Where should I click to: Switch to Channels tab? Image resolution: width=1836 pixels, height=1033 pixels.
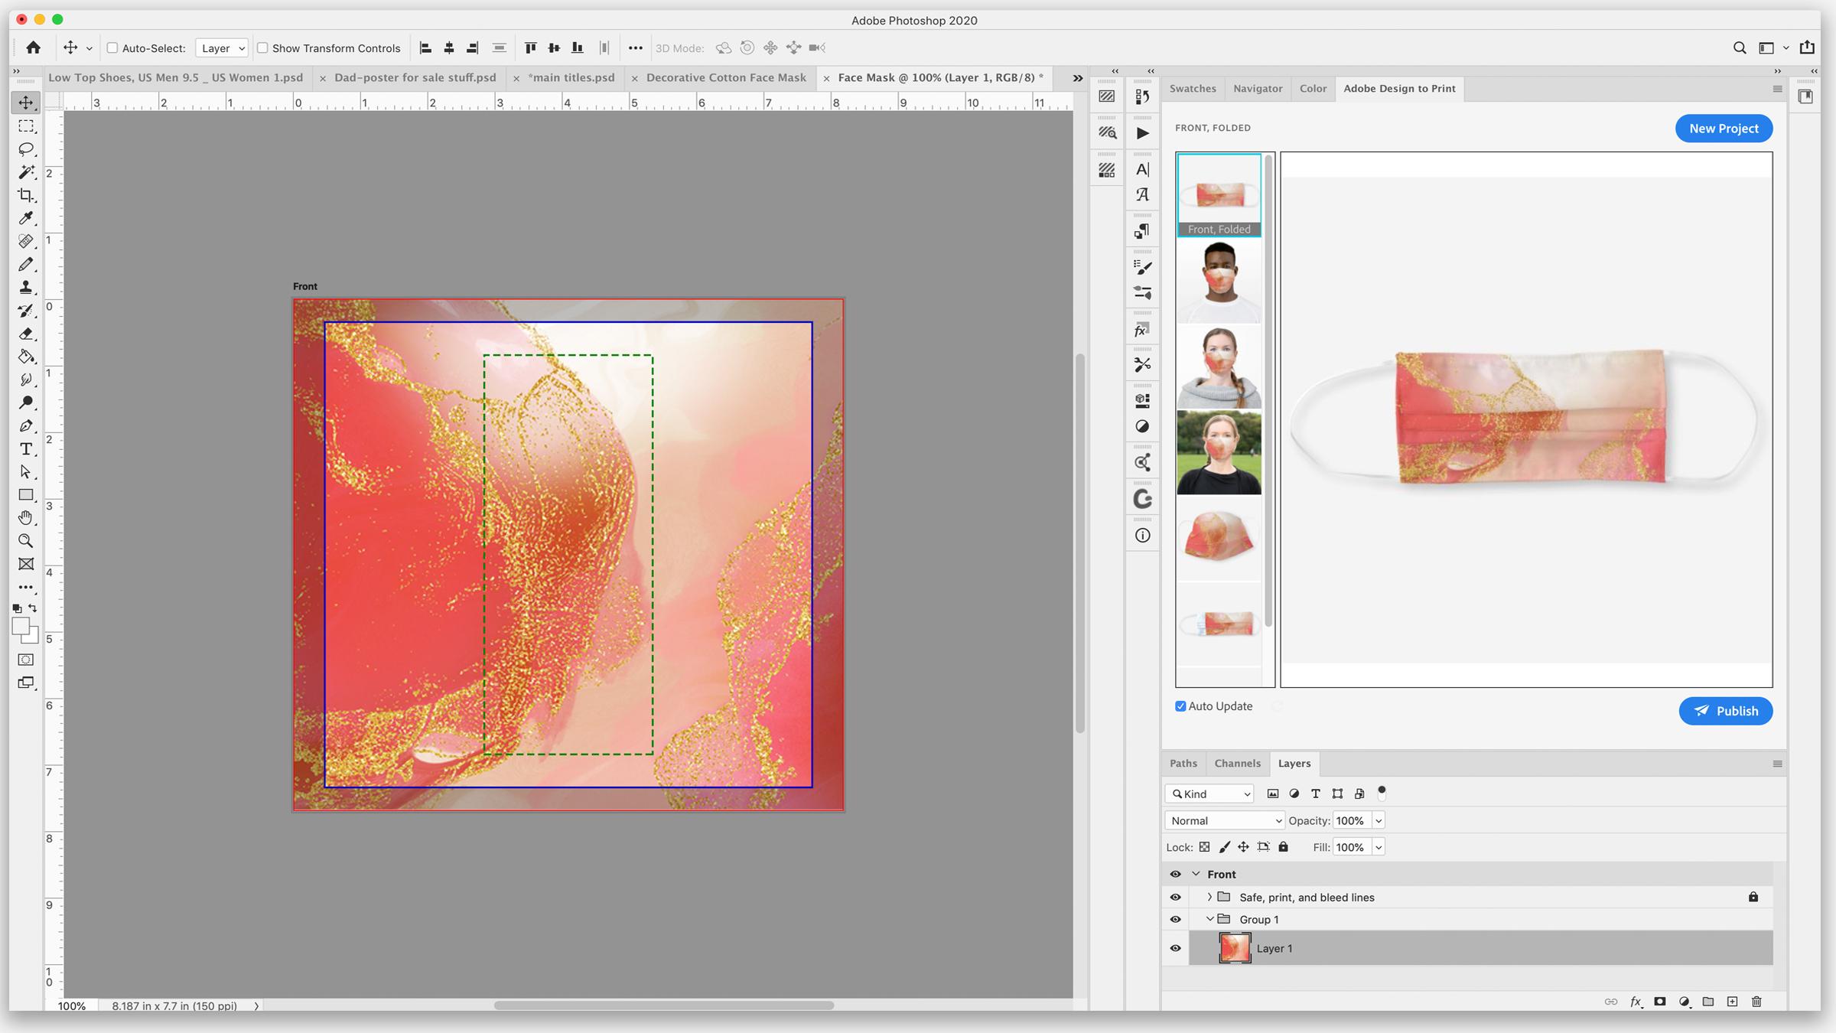[1237, 763]
